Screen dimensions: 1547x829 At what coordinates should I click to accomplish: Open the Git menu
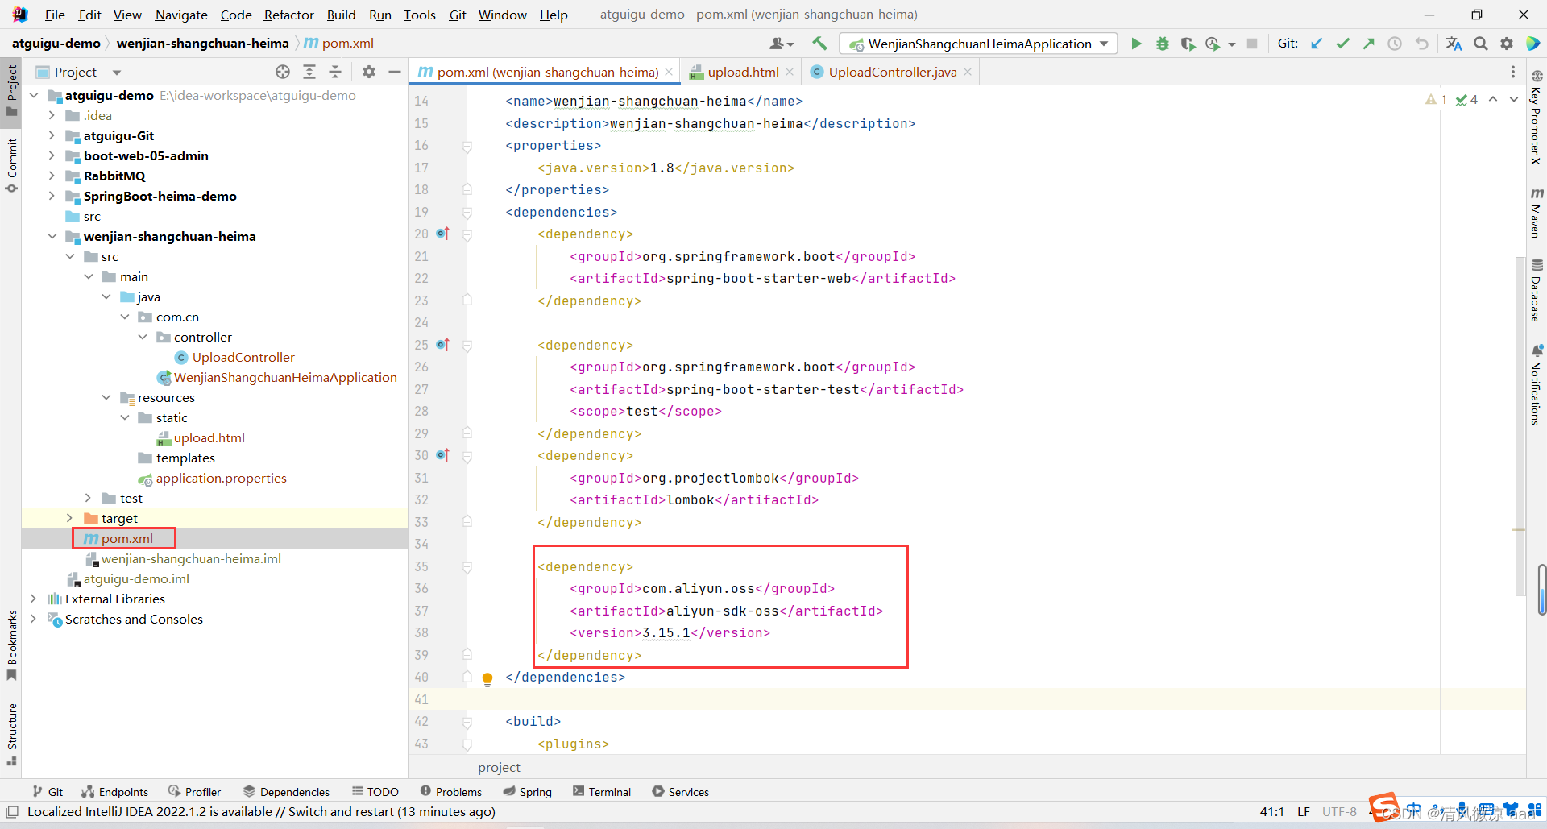(458, 15)
